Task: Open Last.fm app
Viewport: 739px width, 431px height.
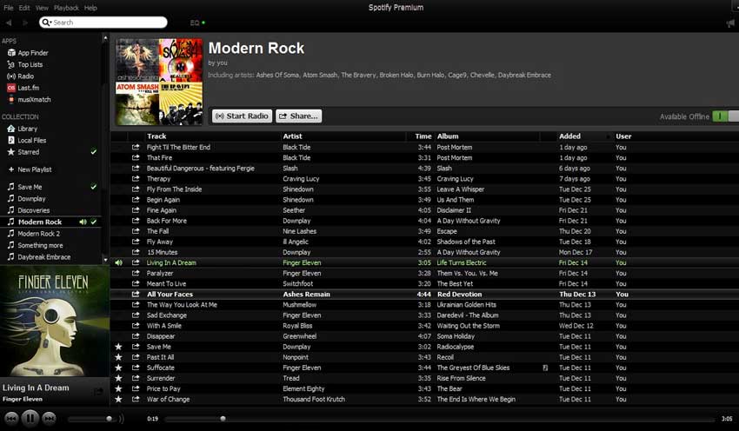Action: (x=23, y=88)
